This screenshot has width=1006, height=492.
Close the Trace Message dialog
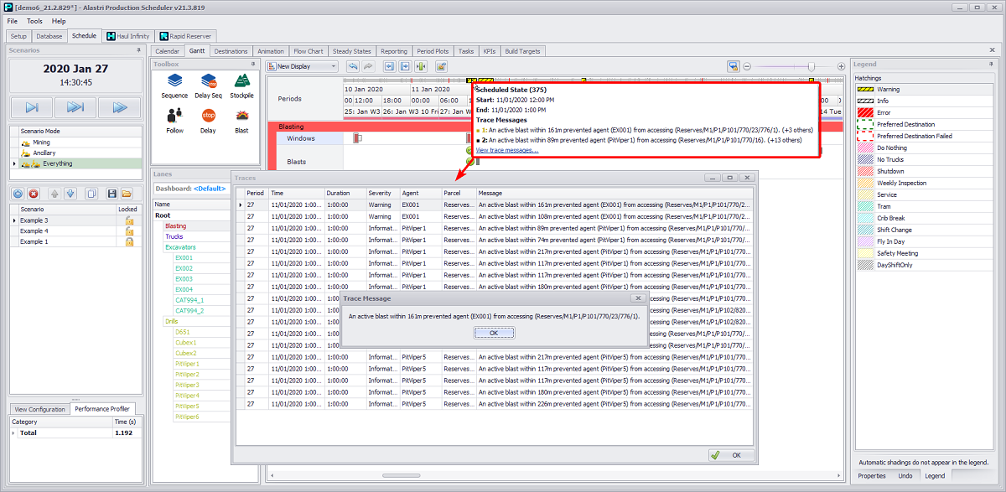click(x=637, y=298)
